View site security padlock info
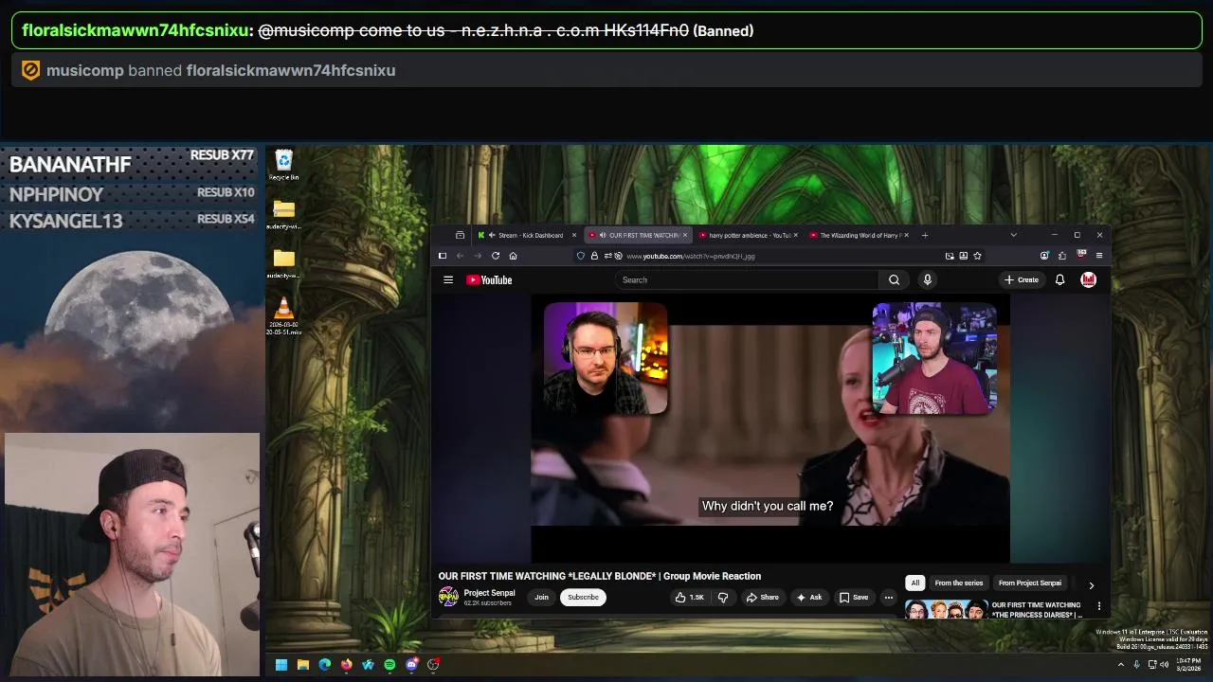 pos(594,256)
